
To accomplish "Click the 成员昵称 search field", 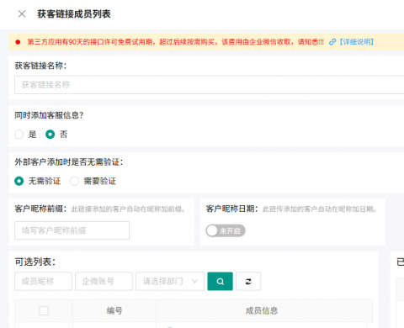I will pyautogui.click(x=43, y=281).
